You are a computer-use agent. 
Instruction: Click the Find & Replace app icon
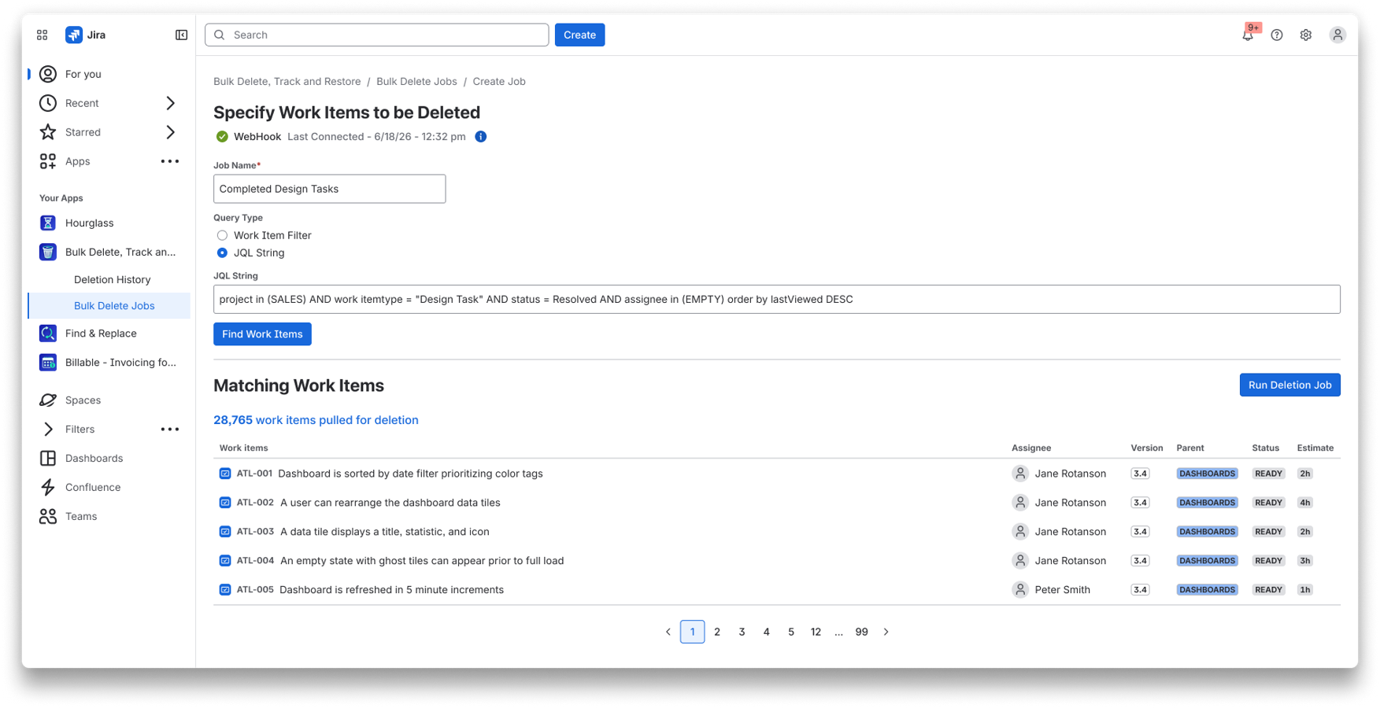[x=48, y=334]
